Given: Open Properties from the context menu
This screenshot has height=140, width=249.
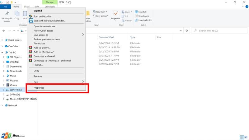Looking at the screenshot, I should click(56, 88).
